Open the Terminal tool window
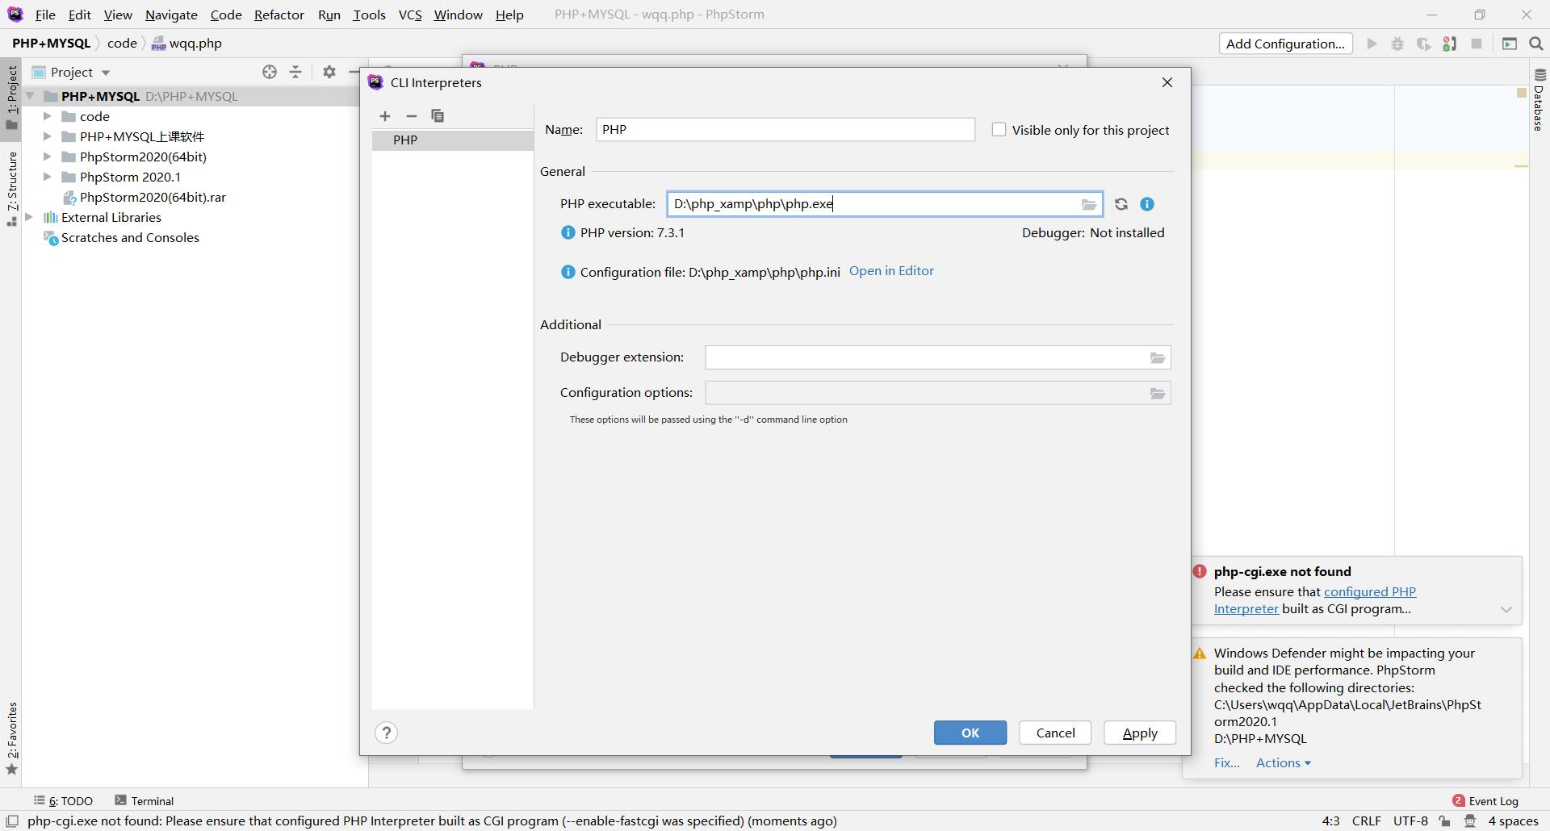Image resolution: width=1550 pixels, height=831 pixels. pos(144,801)
